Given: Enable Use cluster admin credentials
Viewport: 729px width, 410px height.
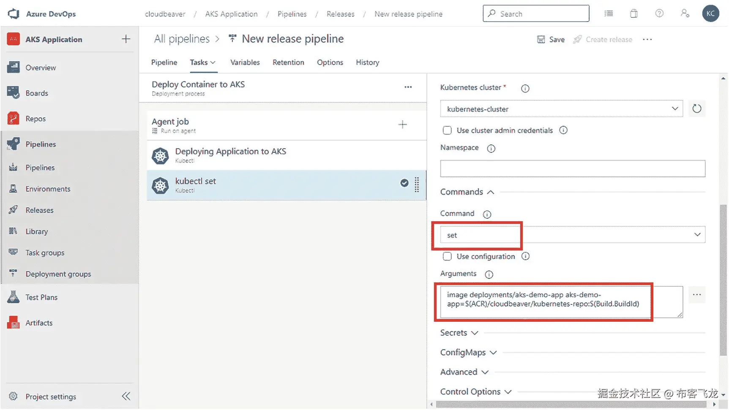Looking at the screenshot, I should click(x=447, y=130).
